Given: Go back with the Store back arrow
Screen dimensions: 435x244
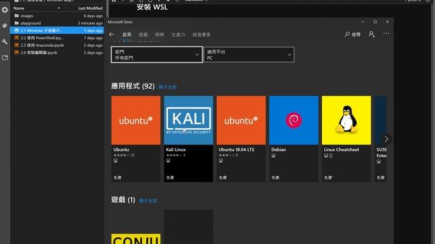Looking at the screenshot, I should click(x=111, y=35).
